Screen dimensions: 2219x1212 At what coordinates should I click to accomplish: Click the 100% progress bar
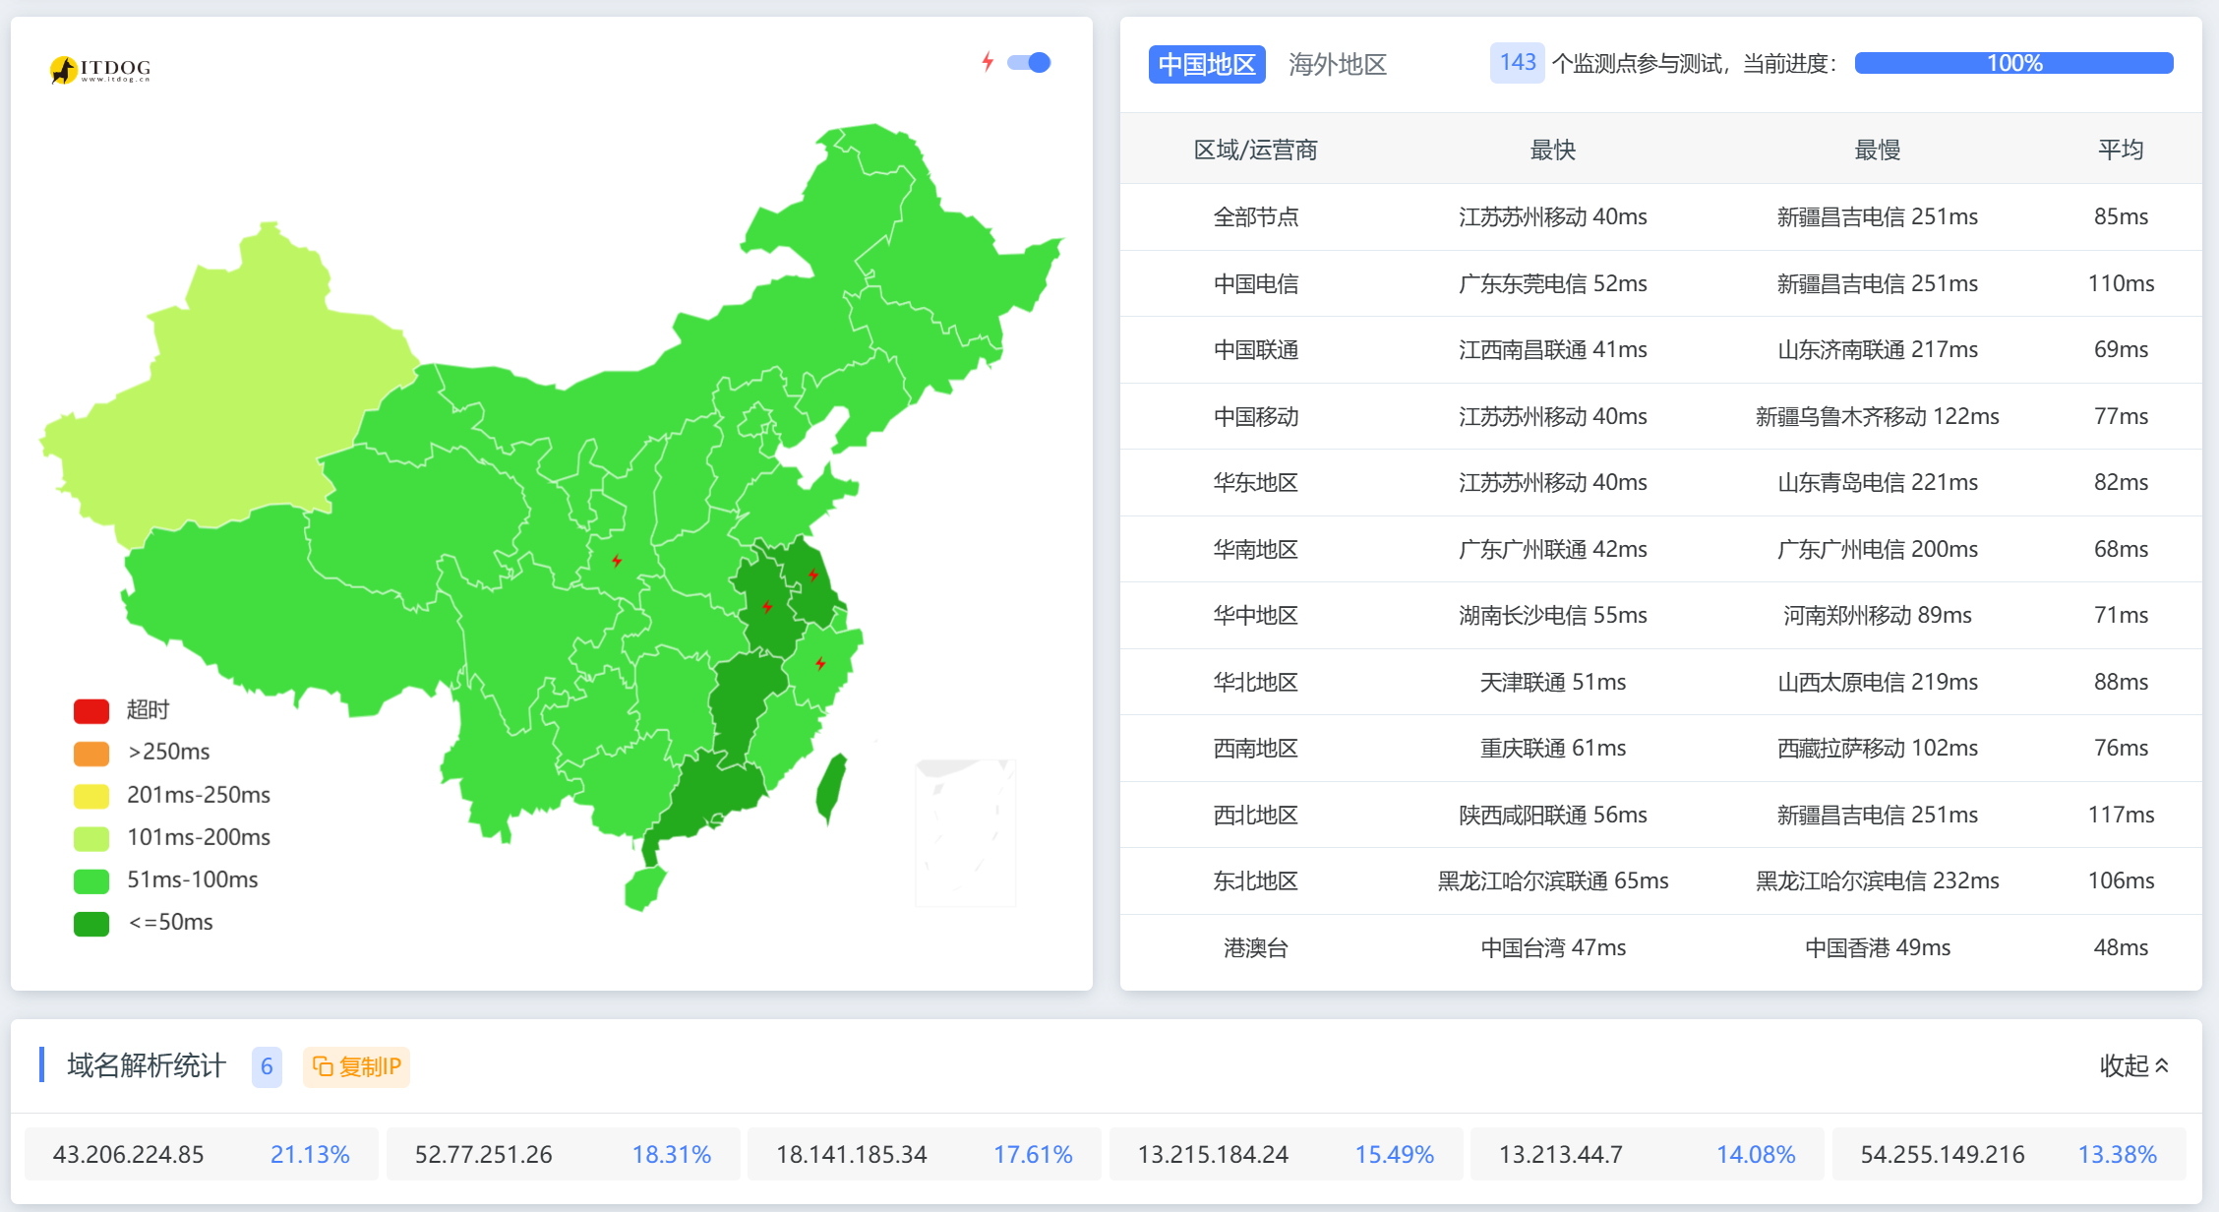click(x=2013, y=63)
